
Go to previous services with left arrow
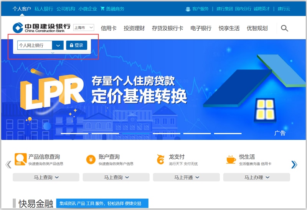click(8, 164)
